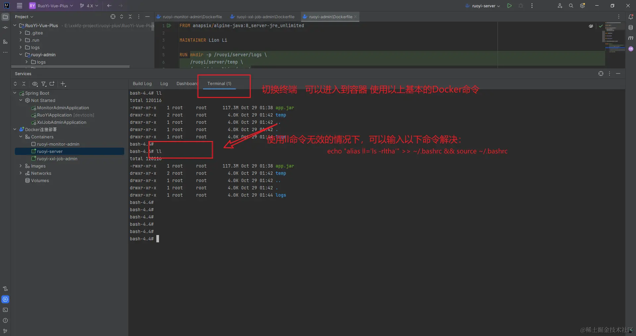Screen dimensions: 636x336
Task: Collapse all services in Services toolbar
Action: 24,84
